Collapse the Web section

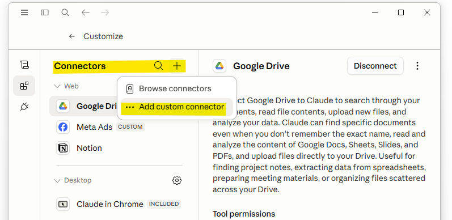pos(66,86)
